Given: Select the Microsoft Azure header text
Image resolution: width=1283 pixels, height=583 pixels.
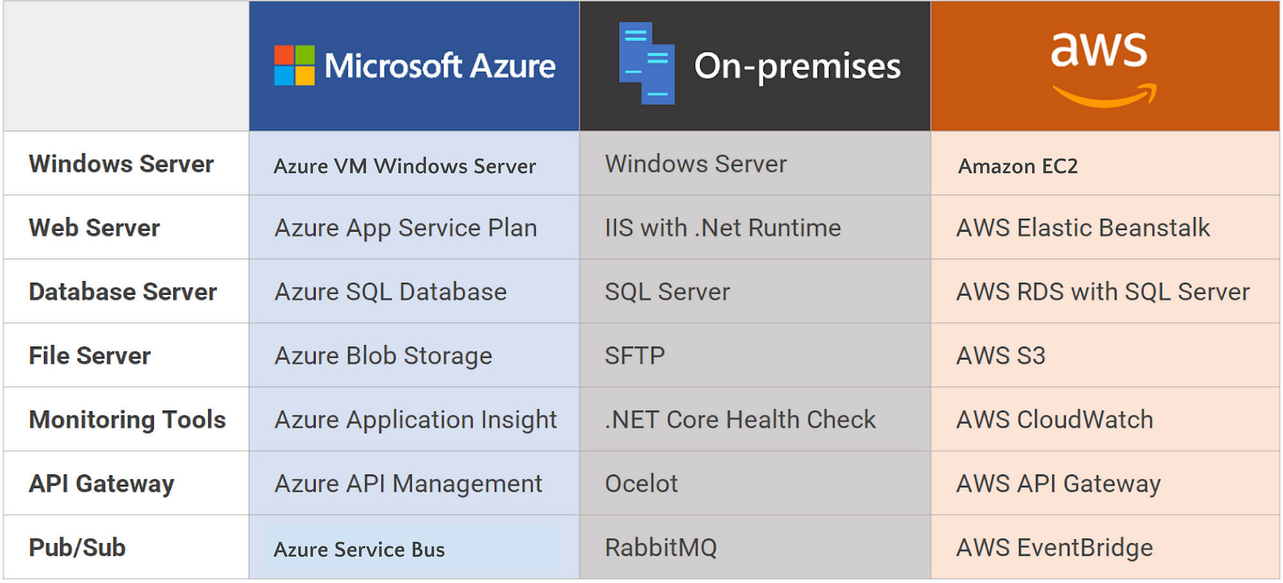Looking at the screenshot, I should 440,66.
